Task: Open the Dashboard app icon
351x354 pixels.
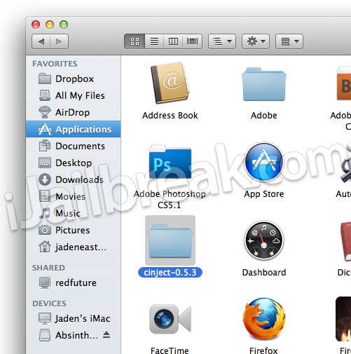Action: tap(264, 240)
